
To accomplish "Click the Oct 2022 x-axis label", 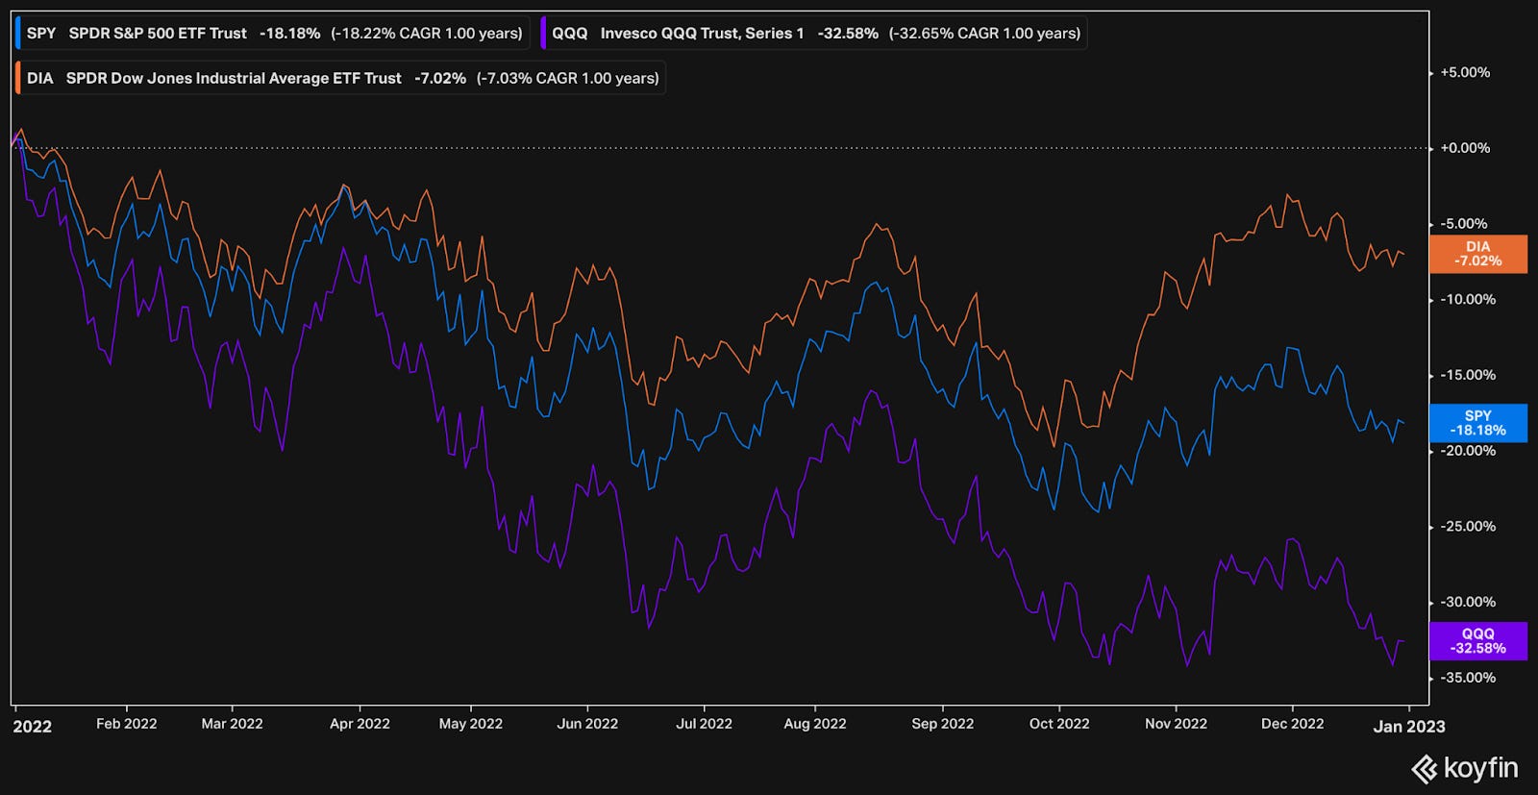I will tap(1059, 724).
